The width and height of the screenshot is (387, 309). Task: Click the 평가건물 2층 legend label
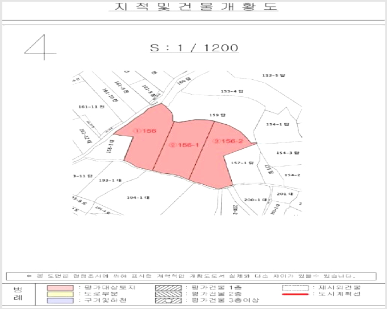click(217, 294)
